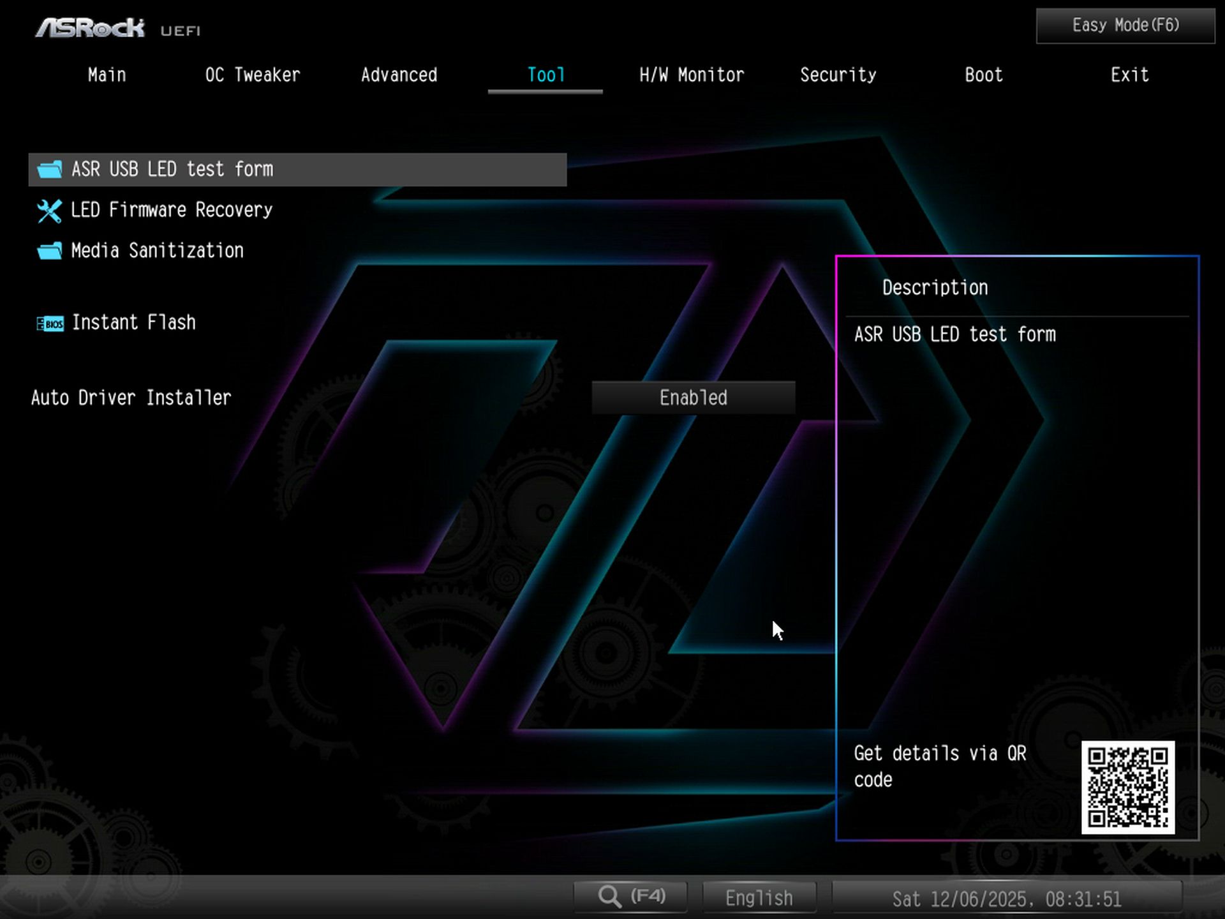1225x919 pixels.
Task: Launch Instant Flash via its BIOS icon
Action: click(49, 323)
